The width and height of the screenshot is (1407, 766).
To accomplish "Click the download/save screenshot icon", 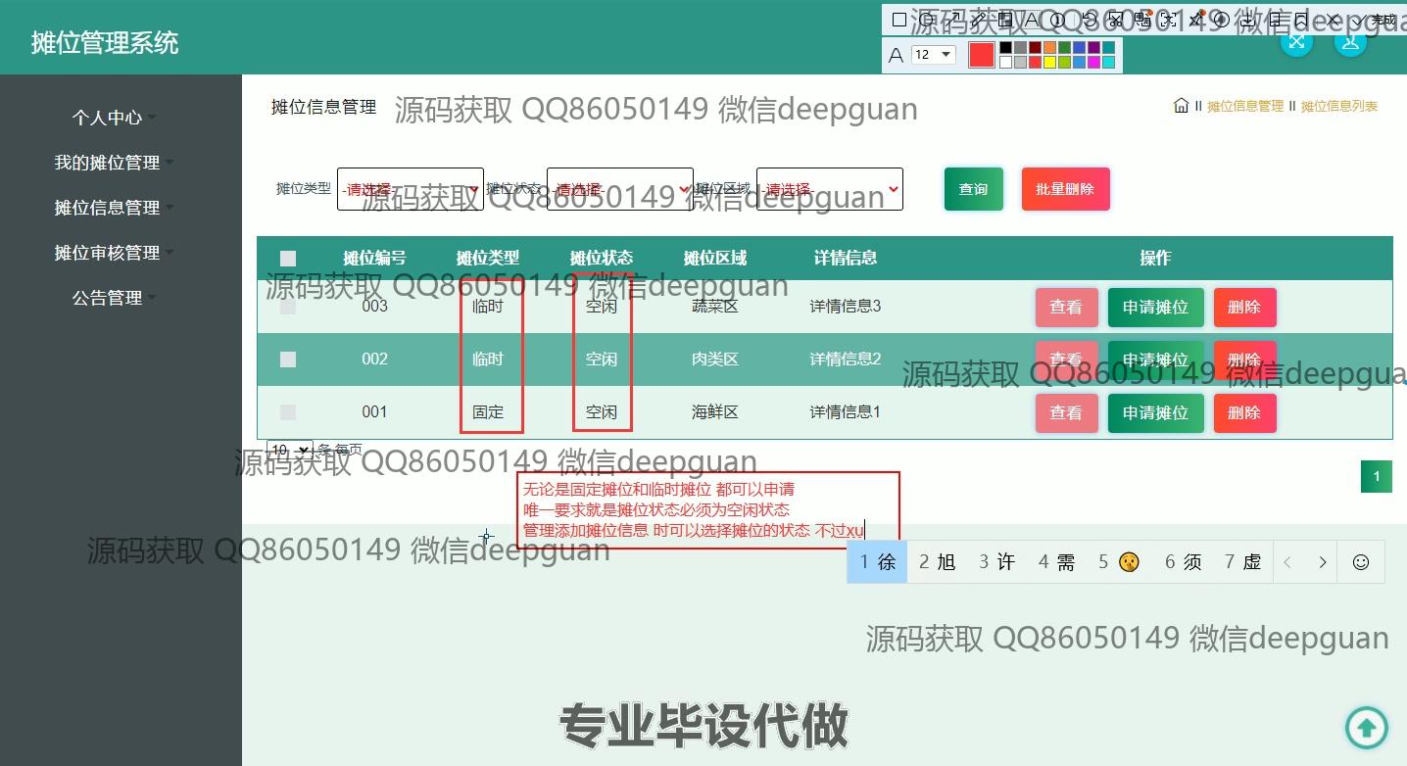I will (1247, 20).
